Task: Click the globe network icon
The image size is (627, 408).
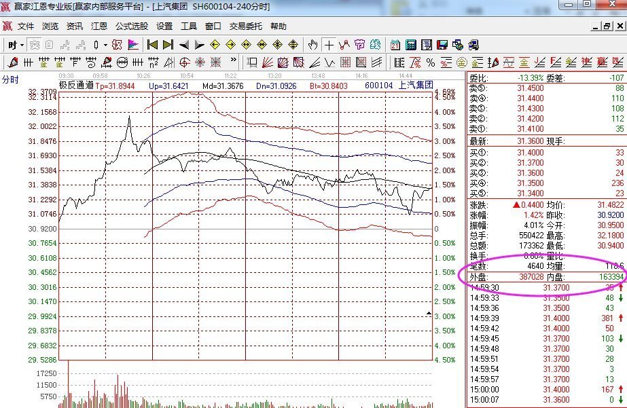Action: click(457, 45)
